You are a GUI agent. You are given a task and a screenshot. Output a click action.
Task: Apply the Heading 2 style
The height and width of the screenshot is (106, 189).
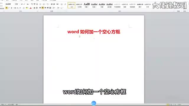point(94,5)
